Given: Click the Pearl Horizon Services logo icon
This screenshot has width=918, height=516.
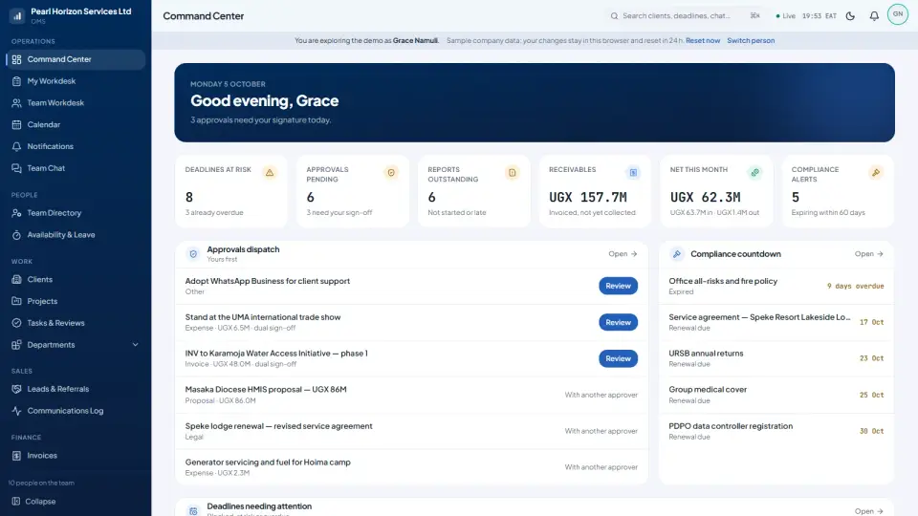Looking at the screenshot, I should coord(16,16).
